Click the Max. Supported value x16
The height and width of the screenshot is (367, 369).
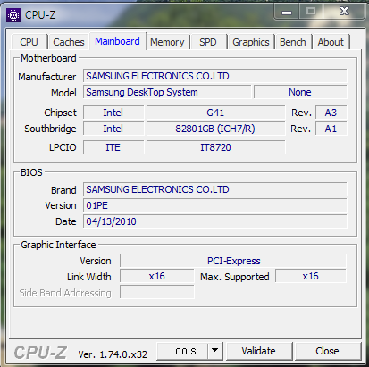311,276
